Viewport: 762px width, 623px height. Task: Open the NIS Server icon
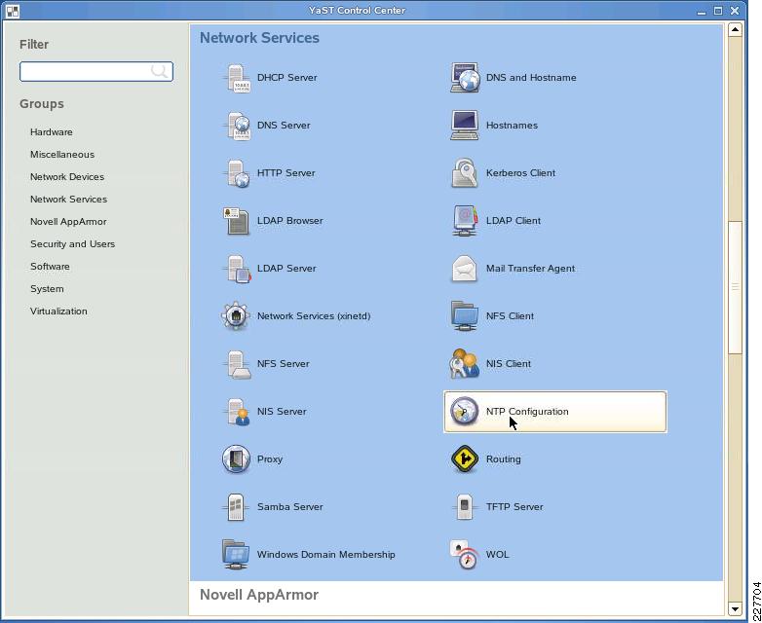236,412
